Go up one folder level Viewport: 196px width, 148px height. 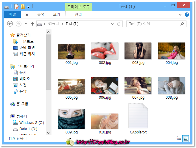tap(32, 24)
